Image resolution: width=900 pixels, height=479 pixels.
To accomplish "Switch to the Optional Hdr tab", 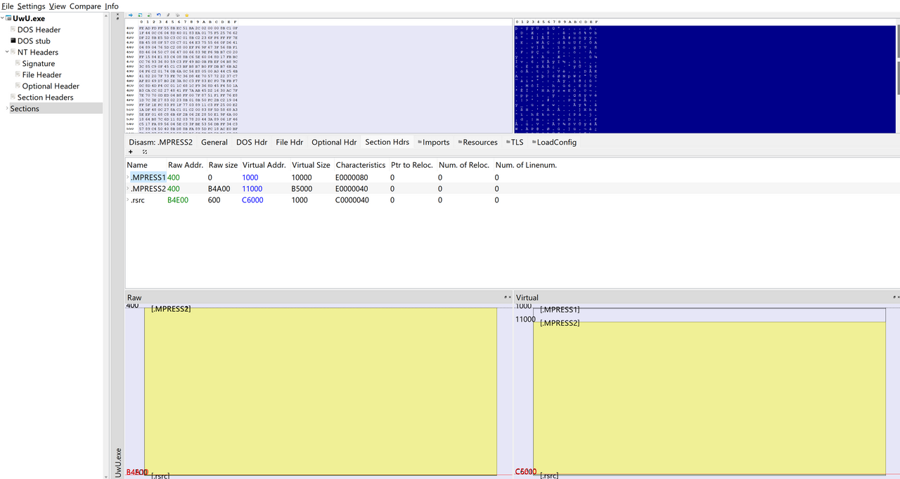I will coord(334,142).
